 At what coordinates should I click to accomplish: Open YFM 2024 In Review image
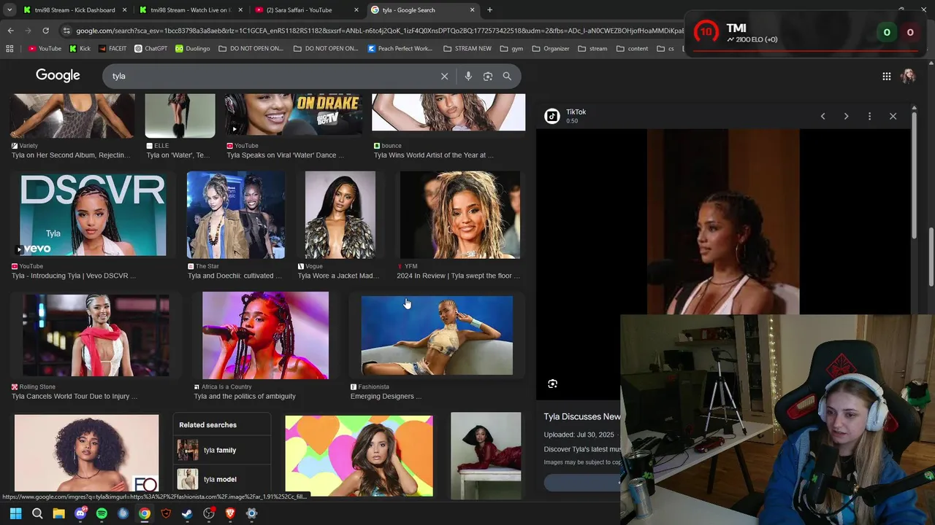(460, 215)
